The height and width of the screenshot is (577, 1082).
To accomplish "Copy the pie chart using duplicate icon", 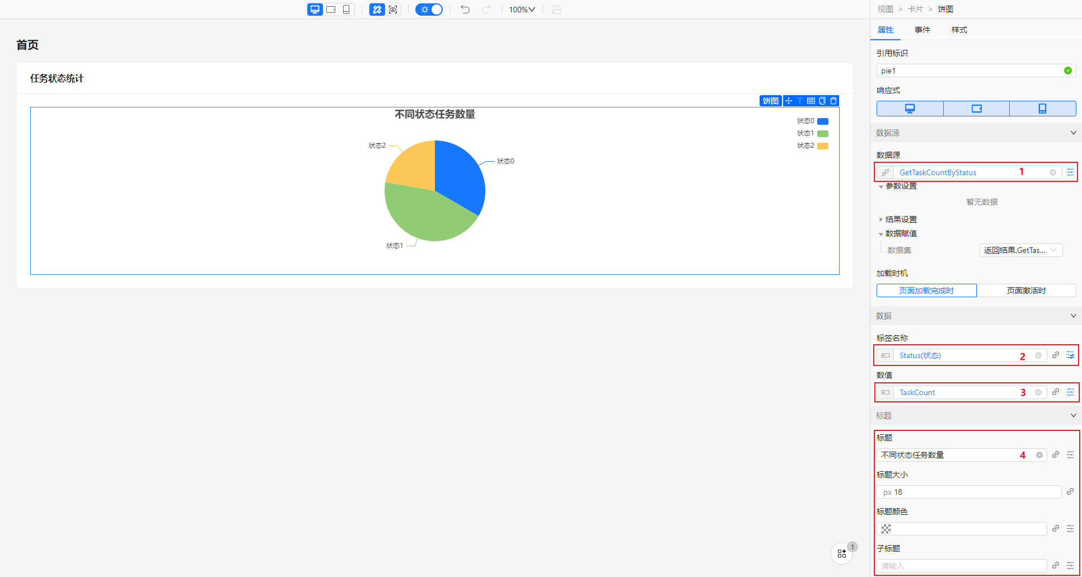I will click(x=822, y=101).
